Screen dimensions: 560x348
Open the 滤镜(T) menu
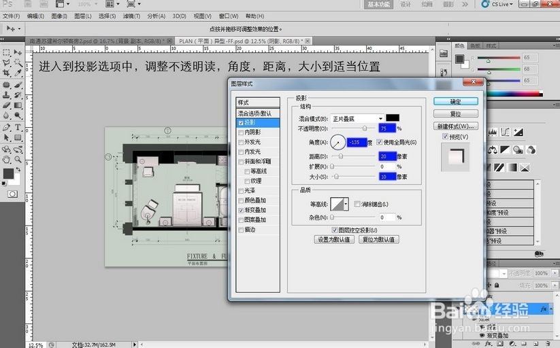click(131, 16)
